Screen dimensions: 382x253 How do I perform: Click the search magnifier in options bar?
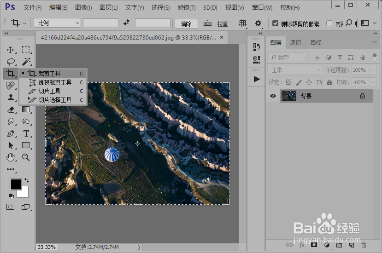(349, 23)
